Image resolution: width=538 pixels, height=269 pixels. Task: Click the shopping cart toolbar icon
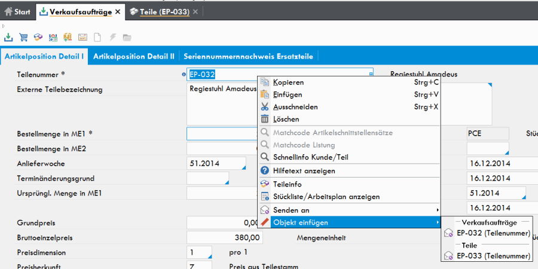click(x=23, y=37)
